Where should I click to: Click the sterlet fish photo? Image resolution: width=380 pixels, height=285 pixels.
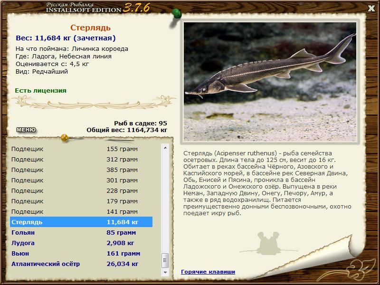tap(270, 82)
